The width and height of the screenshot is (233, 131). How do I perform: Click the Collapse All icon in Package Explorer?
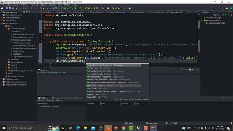pos(24,12)
